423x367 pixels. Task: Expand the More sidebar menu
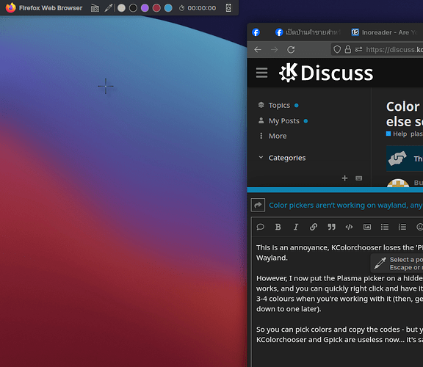273,136
